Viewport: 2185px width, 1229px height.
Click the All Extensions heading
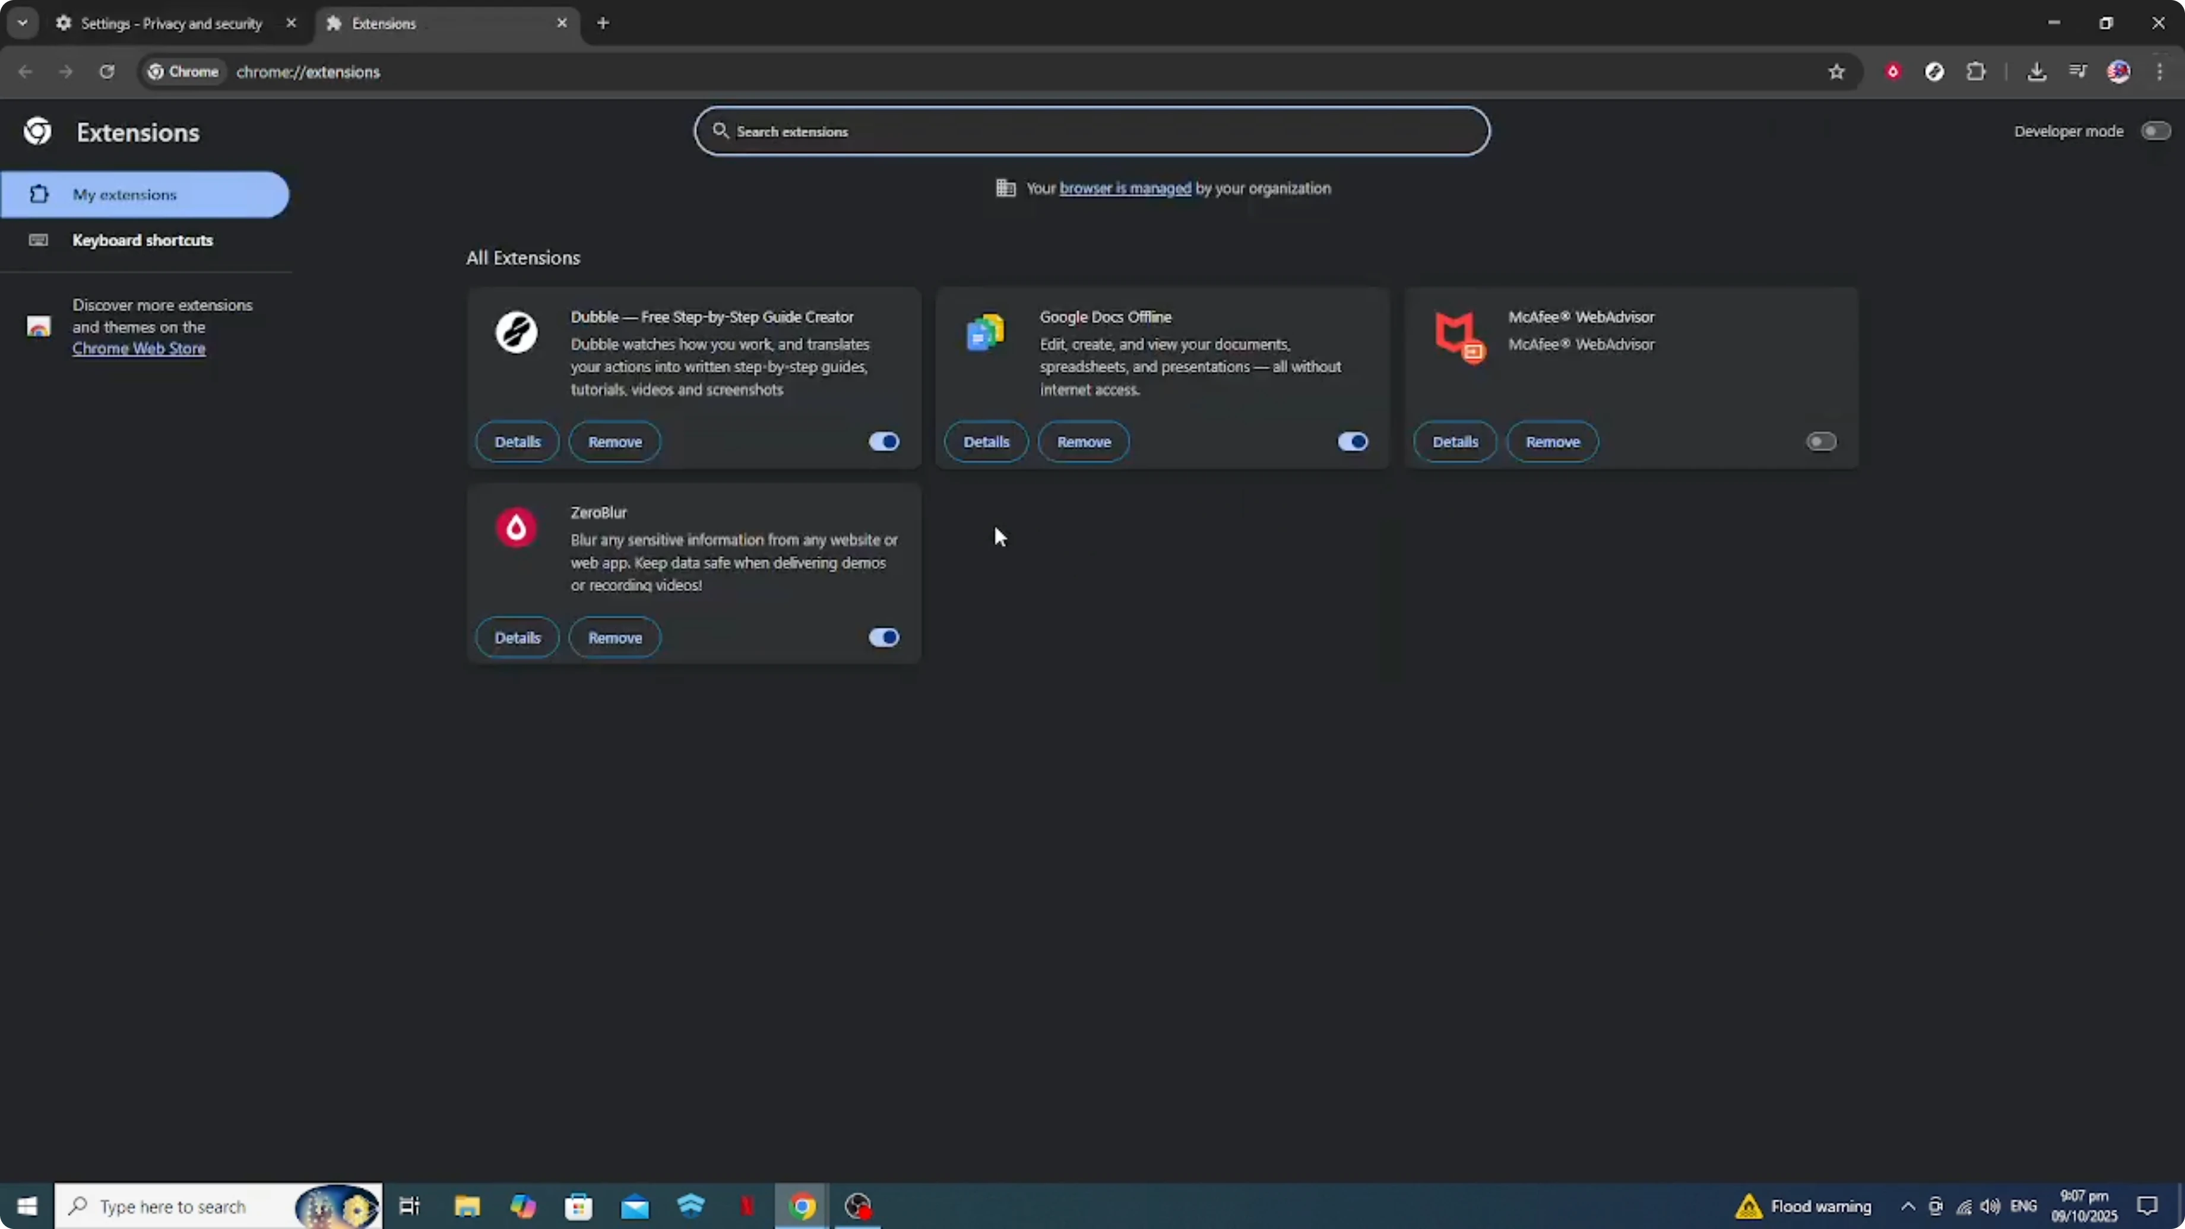[x=523, y=258]
